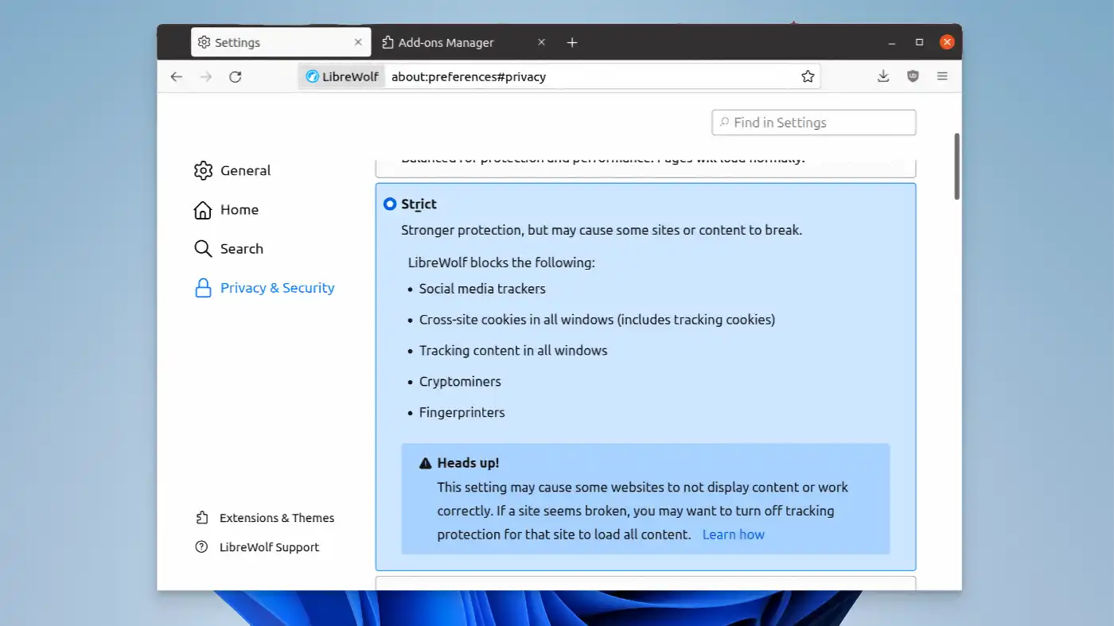Click the uBlock Origin shield icon
Screen dimensions: 1114x626
pyautogui.click(x=913, y=76)
